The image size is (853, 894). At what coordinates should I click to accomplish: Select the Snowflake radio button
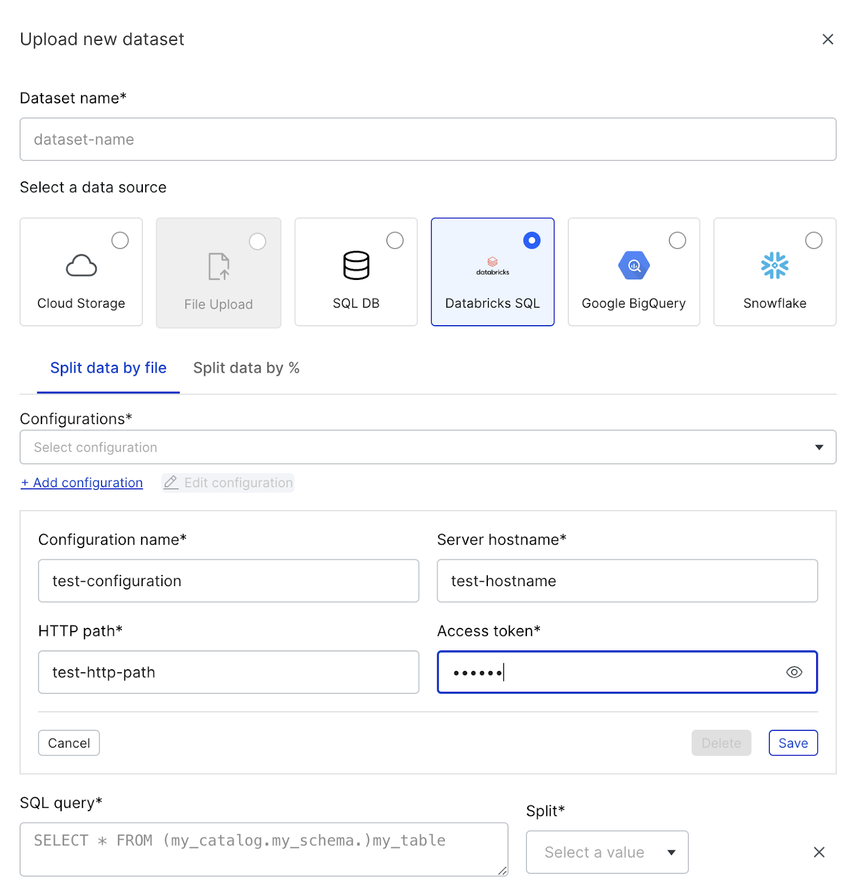coord(813,240)
